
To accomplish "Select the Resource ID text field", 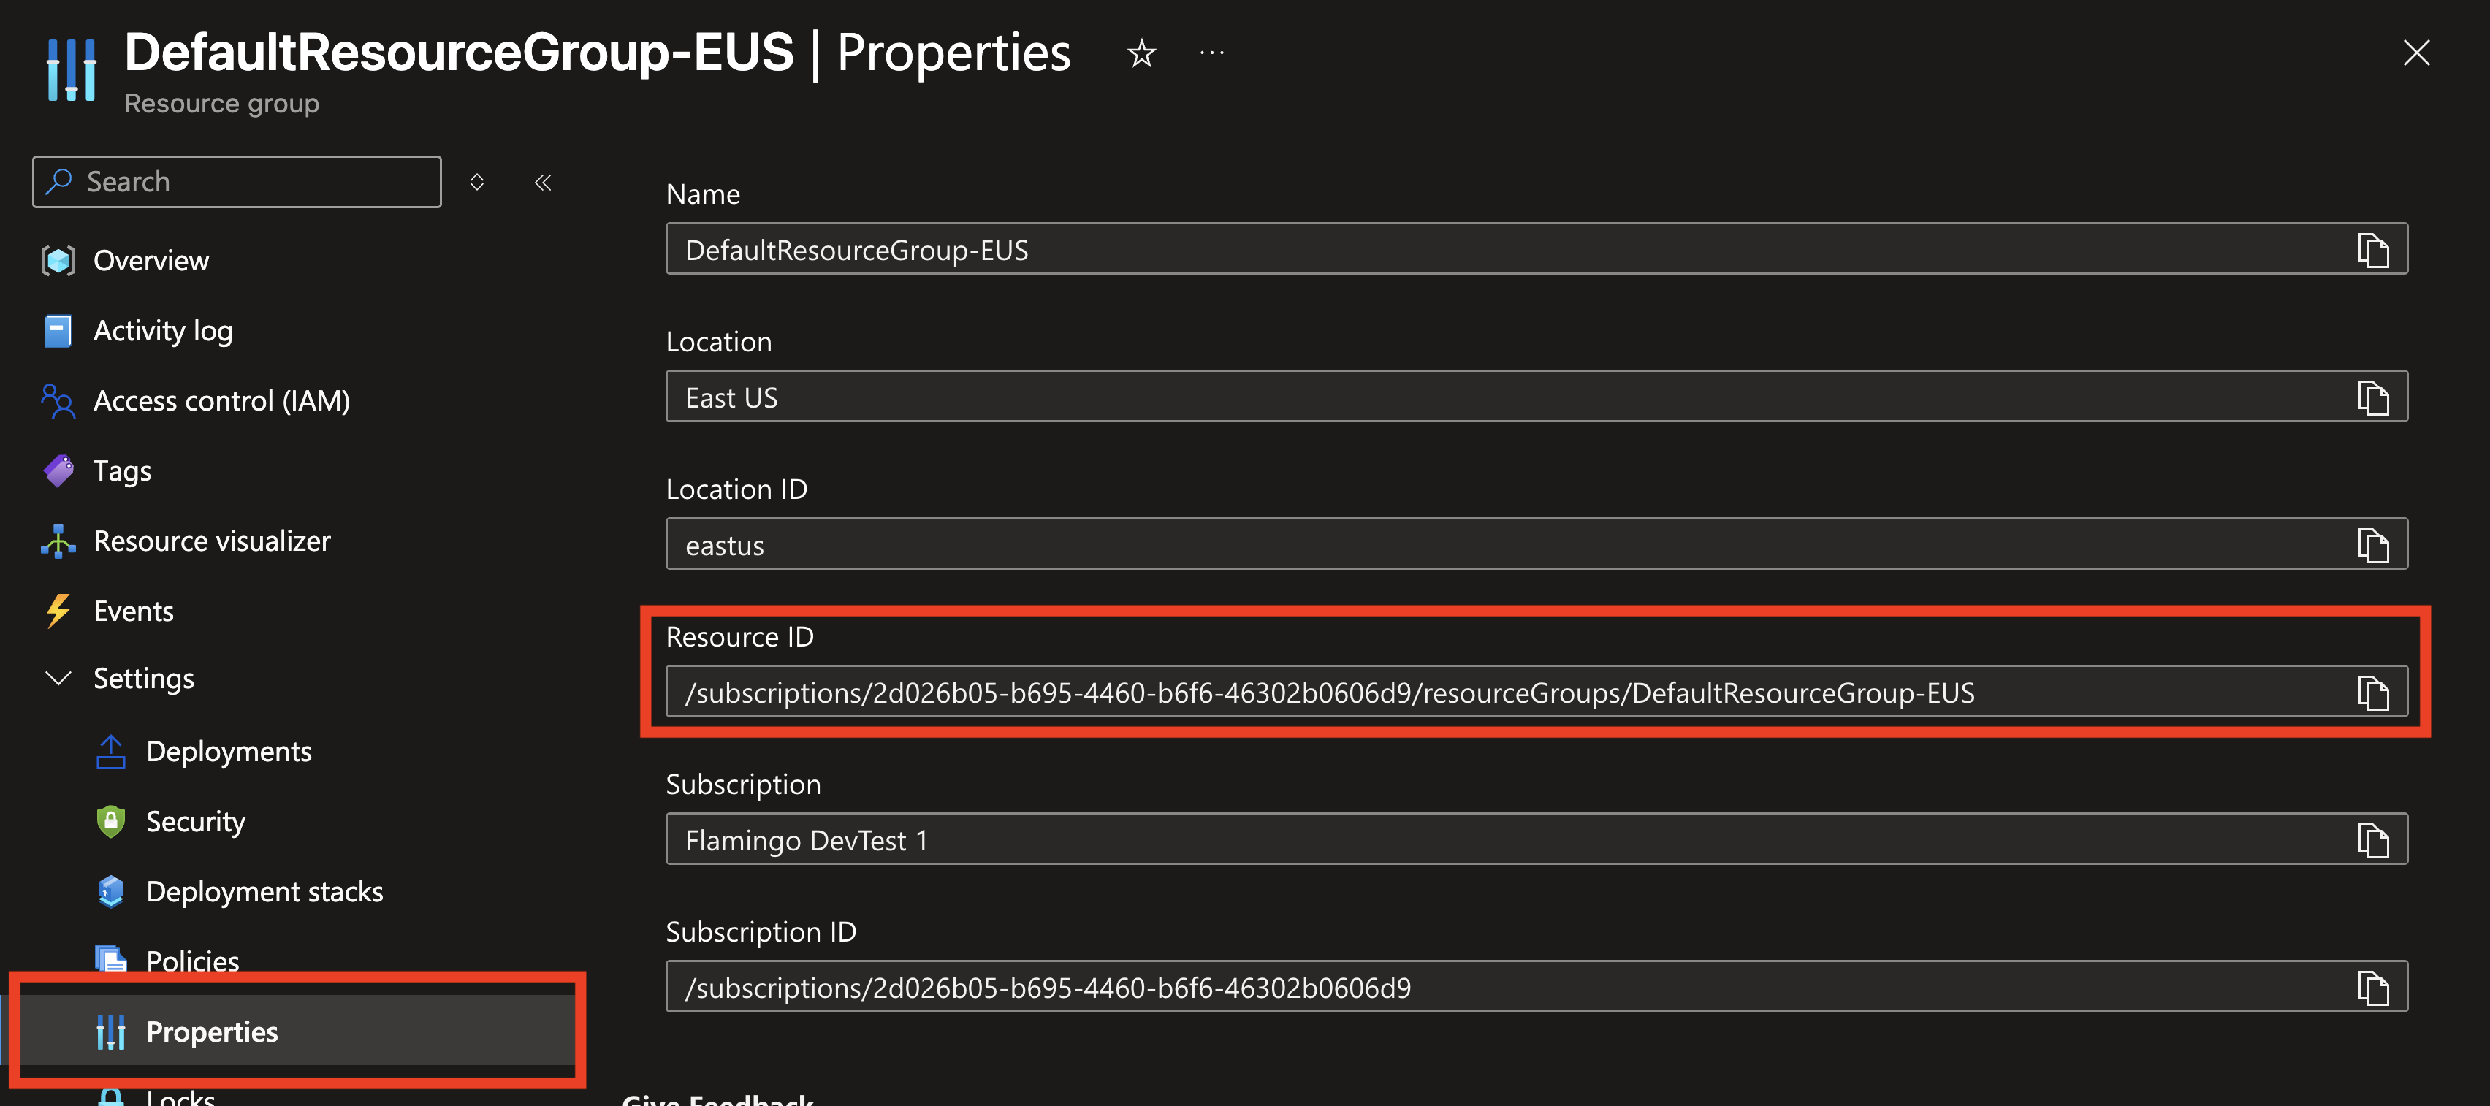I will pyautogui.click(x=1450, y=693).
